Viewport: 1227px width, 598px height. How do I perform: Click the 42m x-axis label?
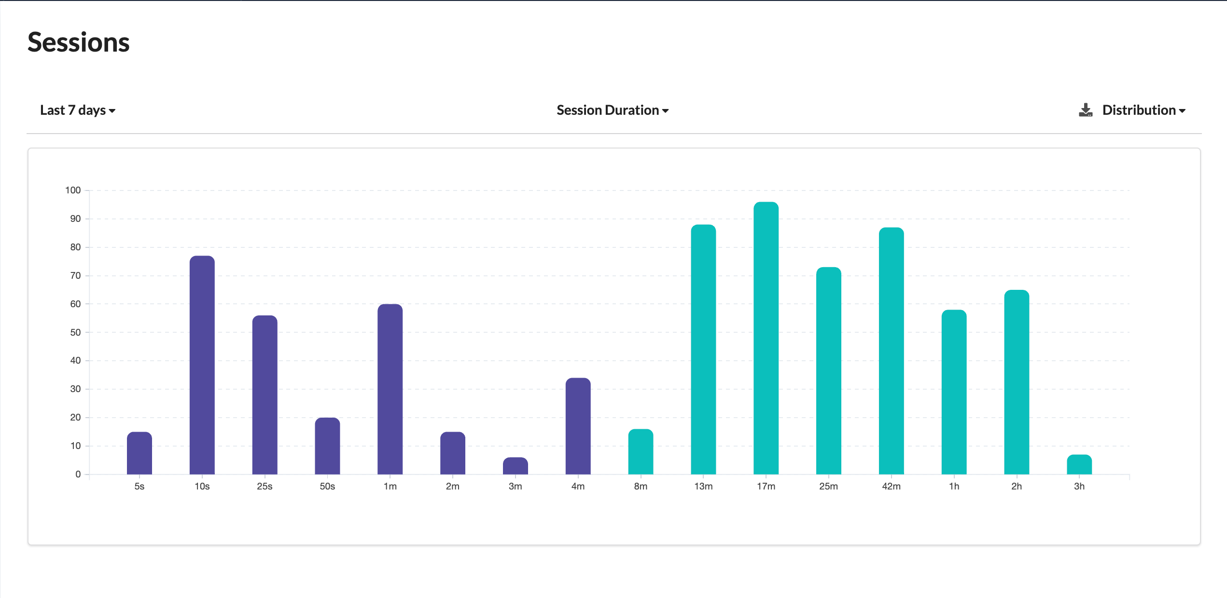[x=892, y=487]
